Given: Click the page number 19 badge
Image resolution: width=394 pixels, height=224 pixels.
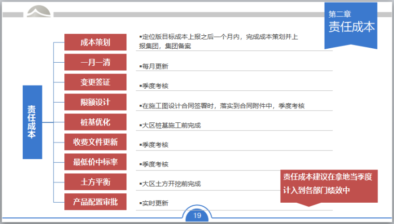Looking at the screenshot, I should (197, 216).
